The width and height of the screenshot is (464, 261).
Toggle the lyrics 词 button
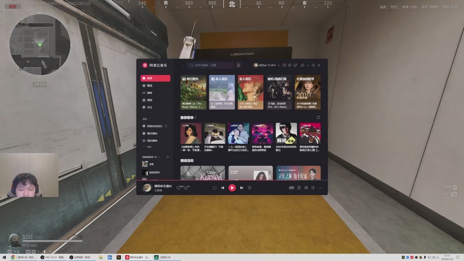pos(306,187)
